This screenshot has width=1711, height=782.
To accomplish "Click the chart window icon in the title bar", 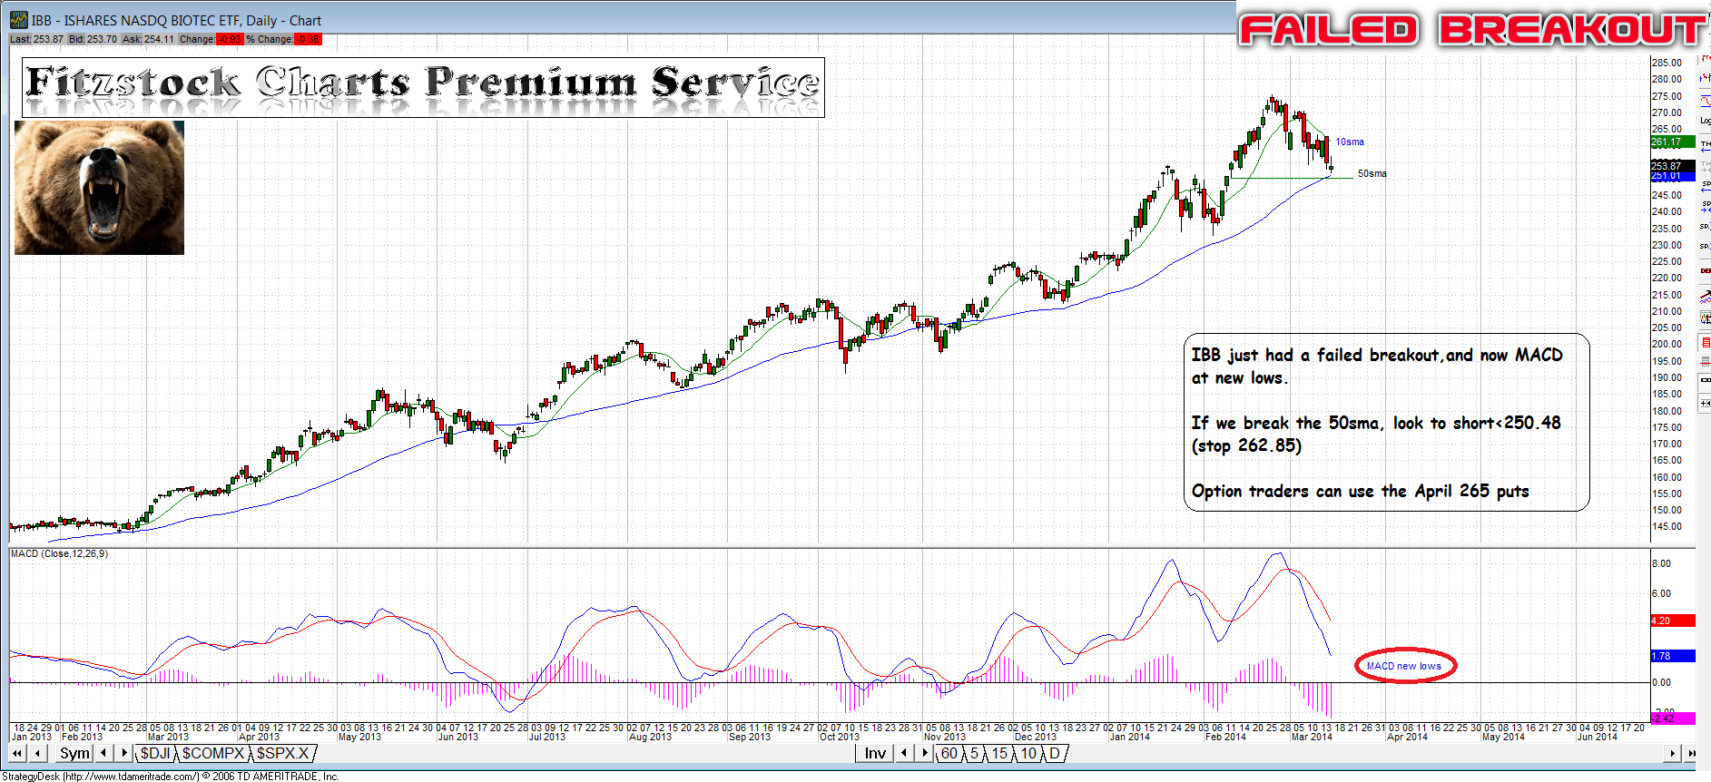I will 18,20.
